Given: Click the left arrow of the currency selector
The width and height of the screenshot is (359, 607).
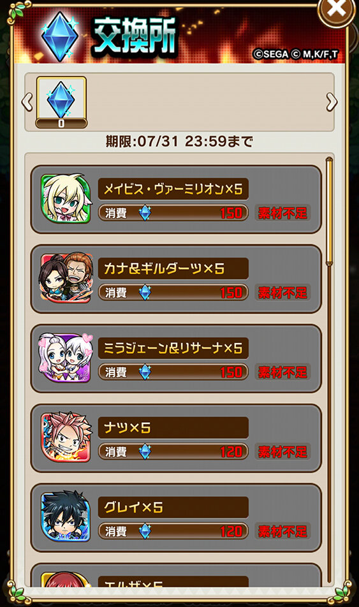Looking at the screenshot, I should [27, 102].
